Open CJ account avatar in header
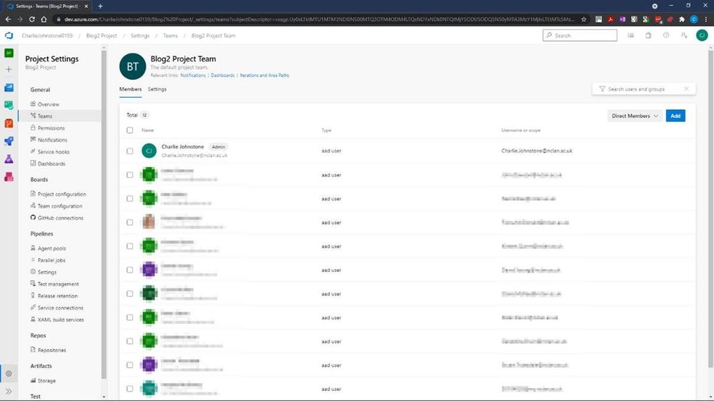 [702, 36]
